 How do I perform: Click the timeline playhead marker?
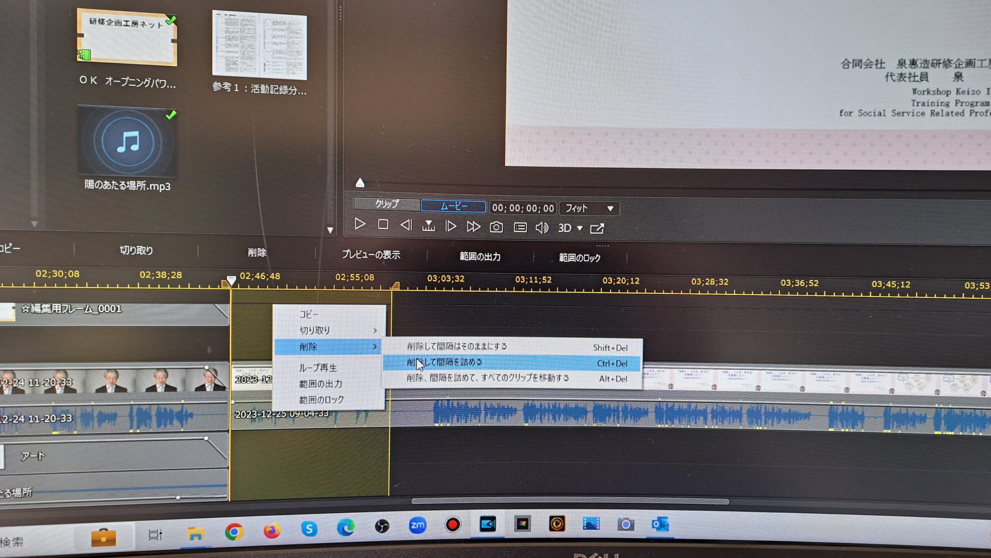click(x=231, y=280)
